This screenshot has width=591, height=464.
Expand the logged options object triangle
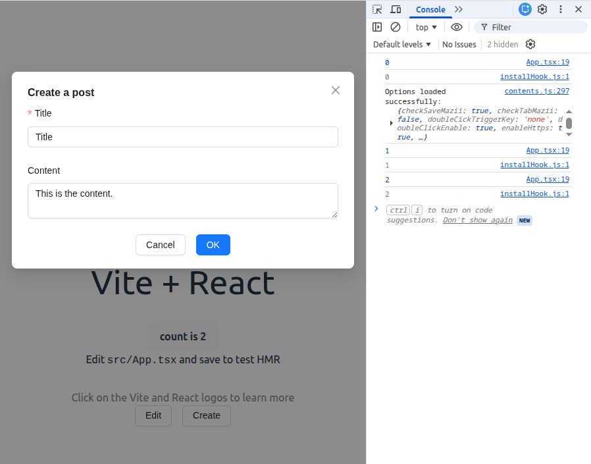pos(392,122)
